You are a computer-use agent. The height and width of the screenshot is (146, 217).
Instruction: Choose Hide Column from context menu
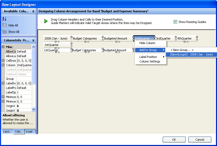click(x=147, y=43)
